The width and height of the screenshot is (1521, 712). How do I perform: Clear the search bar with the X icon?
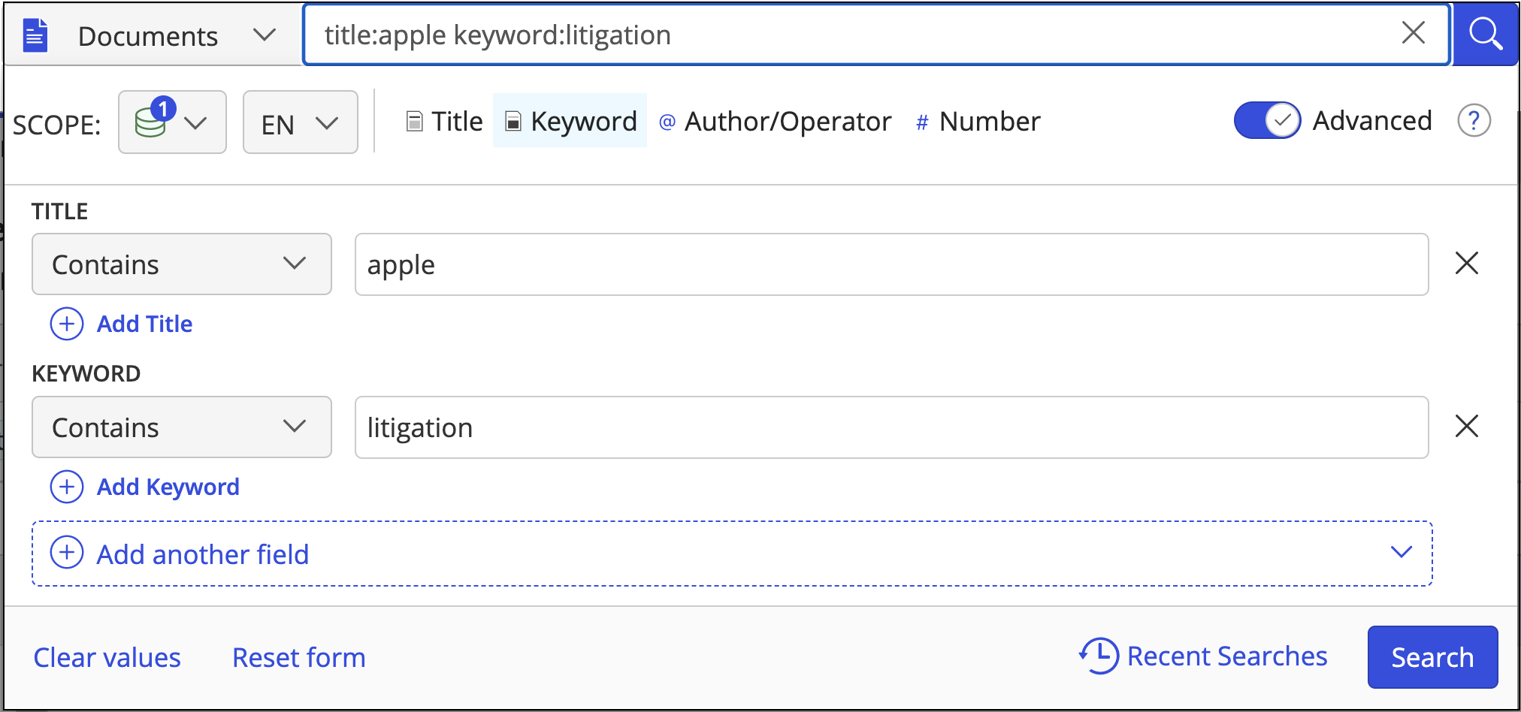[1413, 33]
